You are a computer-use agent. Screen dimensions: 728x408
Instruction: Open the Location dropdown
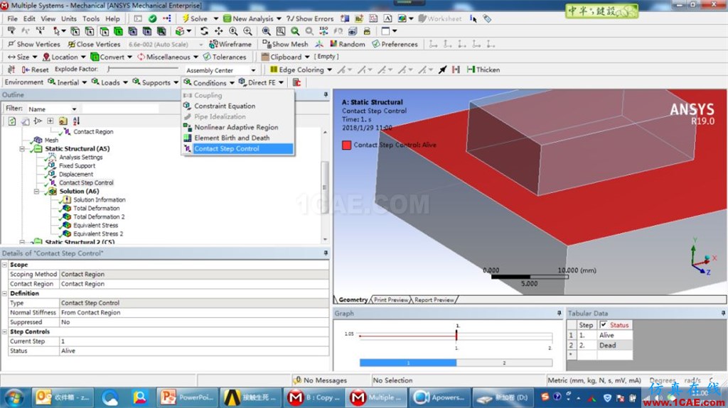point(64,57)
